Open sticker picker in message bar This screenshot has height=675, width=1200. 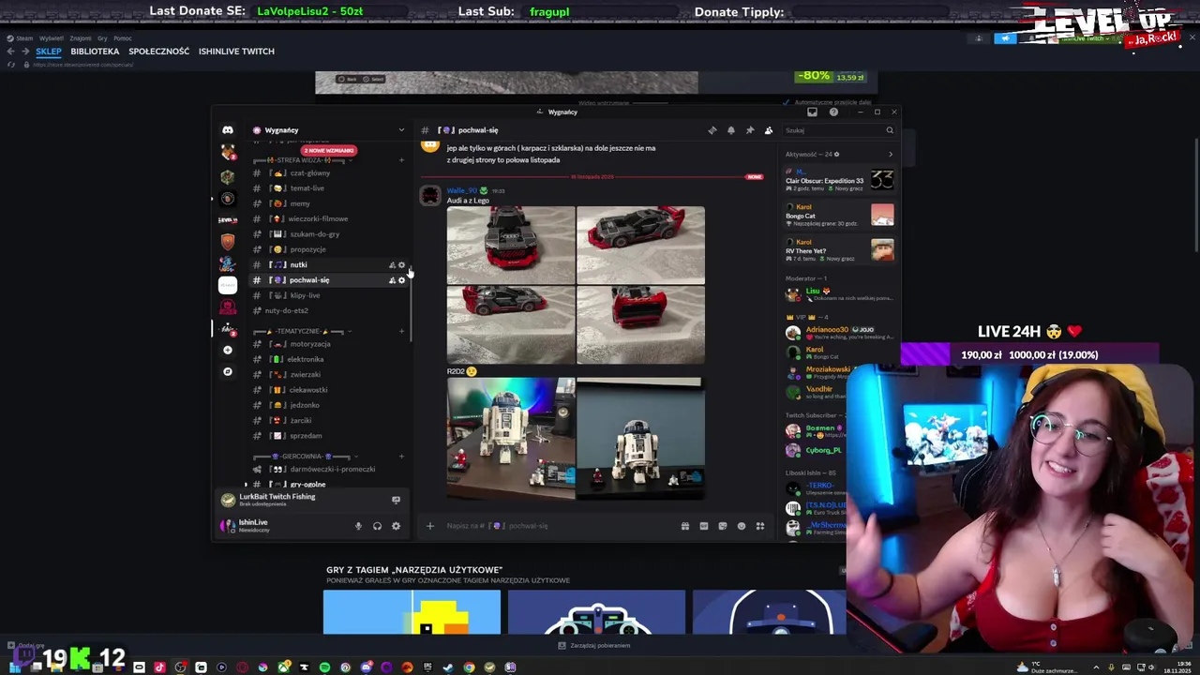click(x=723, y=526)
